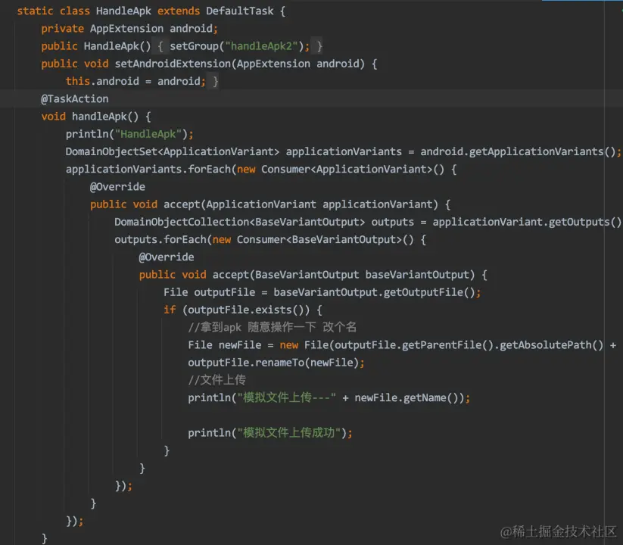623x545 pixels.
Task: Click the newFile.getName() call
Action: tap(408, 397)
